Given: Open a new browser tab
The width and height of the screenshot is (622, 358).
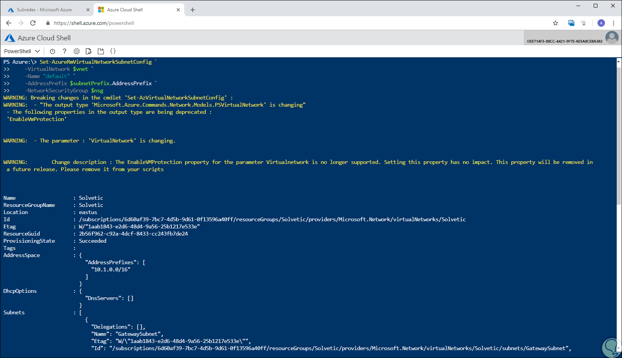Looking at the screenshot, I should 193,10.
